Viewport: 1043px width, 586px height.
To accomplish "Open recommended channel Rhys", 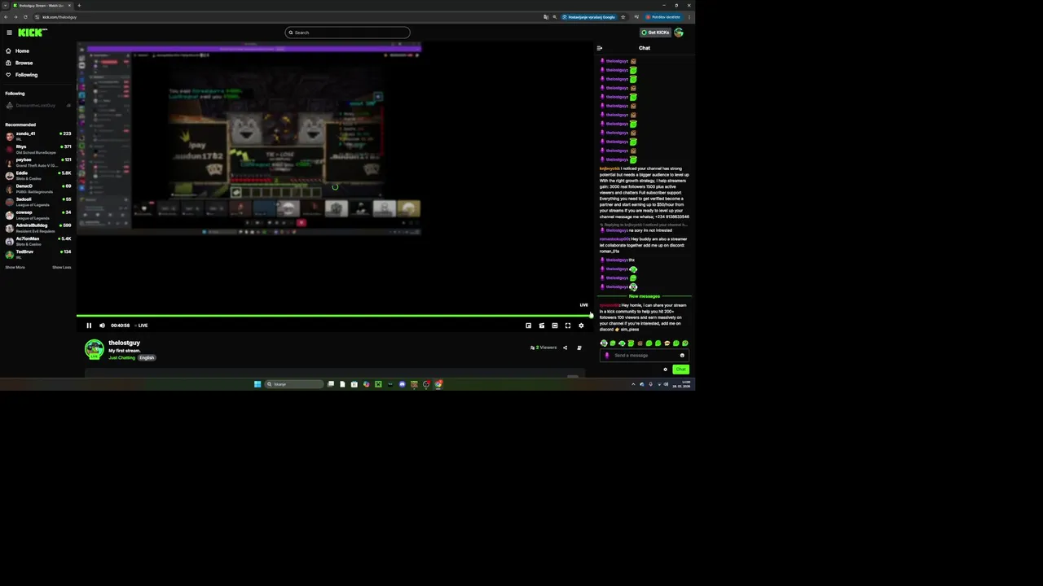I will [38, 148].
